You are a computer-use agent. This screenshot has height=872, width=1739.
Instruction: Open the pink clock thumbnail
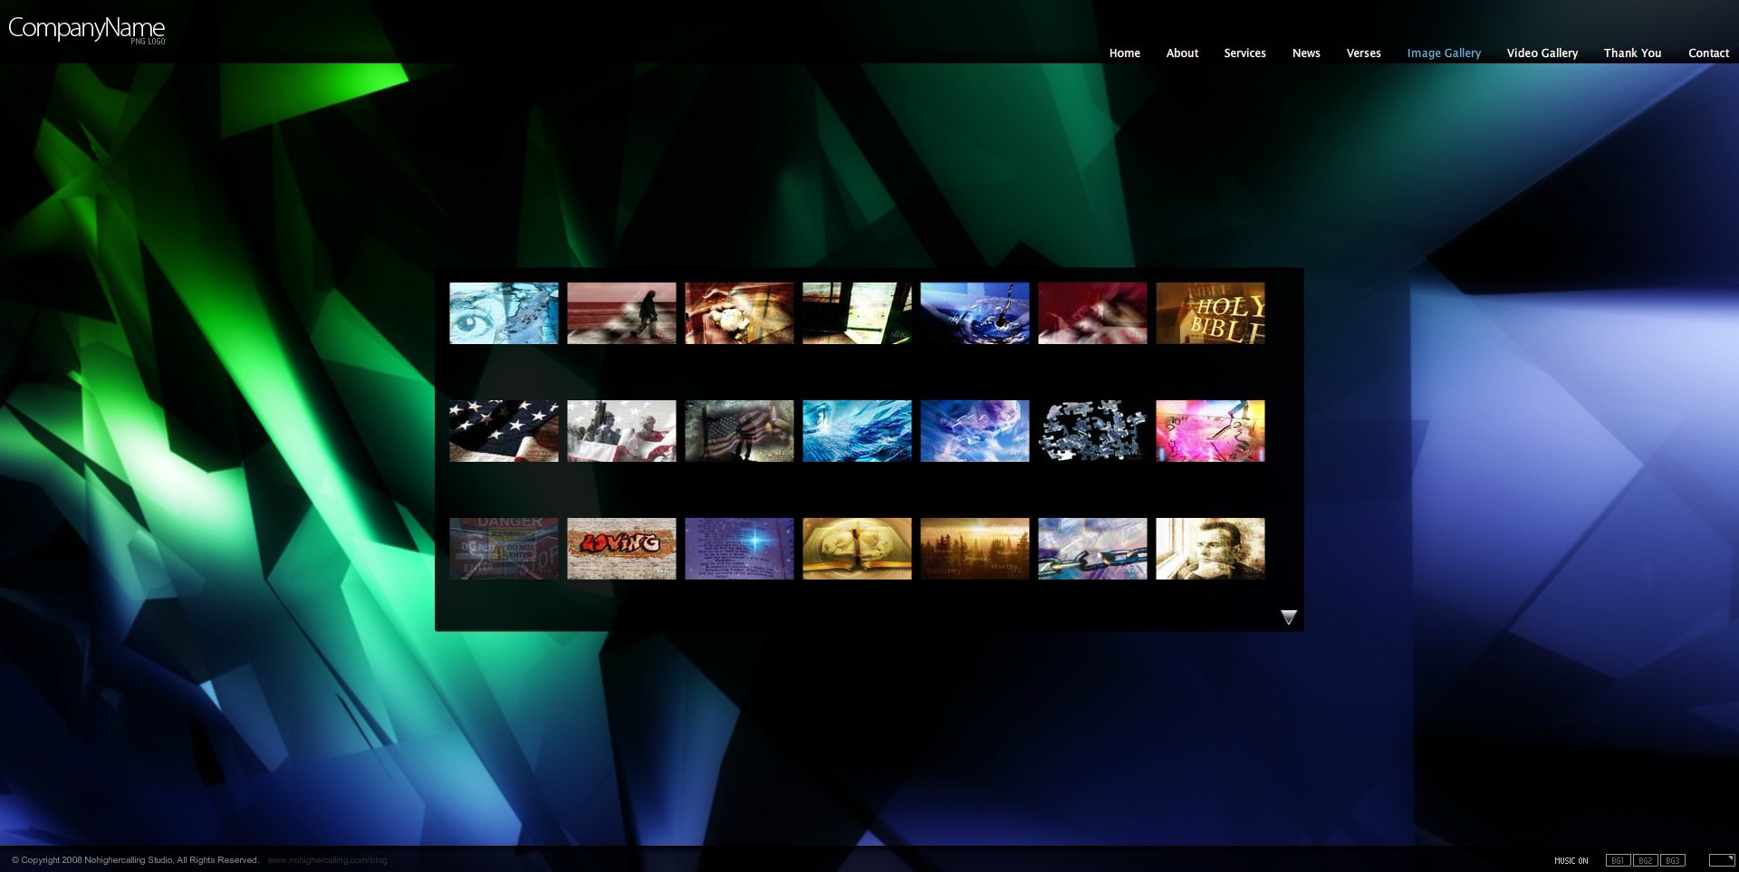pos(1210,431)
